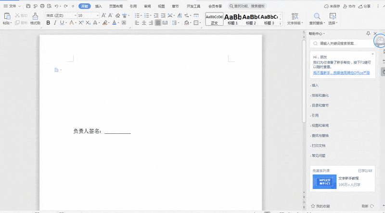Screen dimensions: 385x213
Task: Click the help center search input field
Action: [344, 43]
